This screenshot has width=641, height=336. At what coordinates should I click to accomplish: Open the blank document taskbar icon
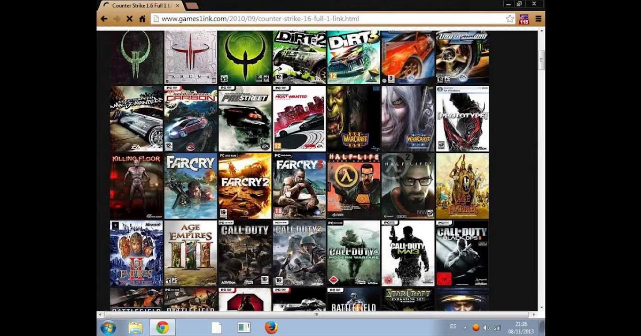(x=216, y=327)
